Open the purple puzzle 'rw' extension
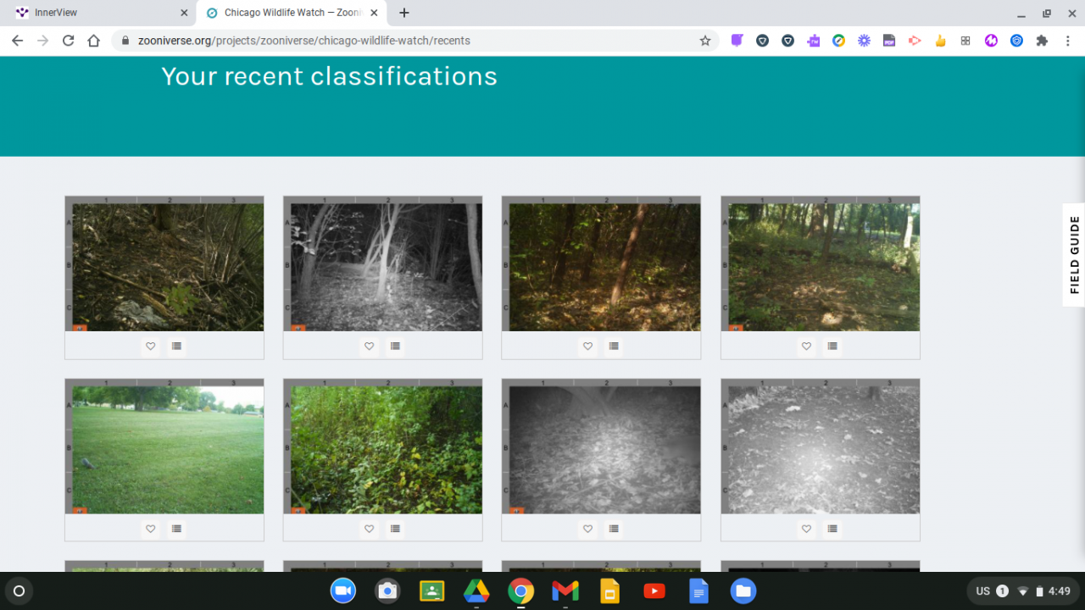The height and width of the screenshot is (610, 1085). [814, 41]
